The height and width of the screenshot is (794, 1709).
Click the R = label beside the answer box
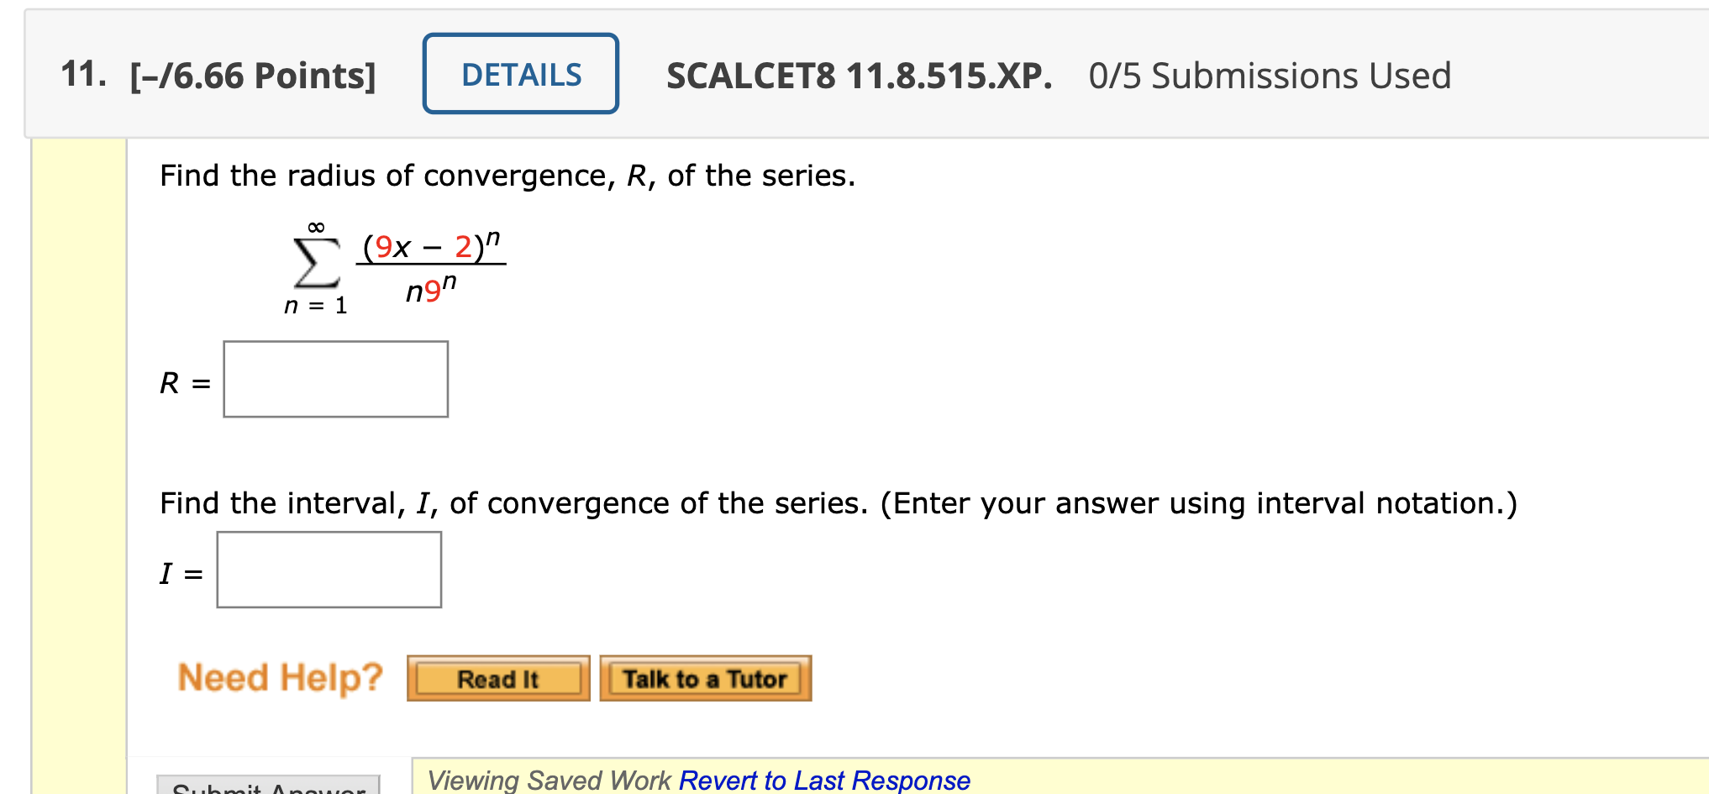(x=183, y=382)
